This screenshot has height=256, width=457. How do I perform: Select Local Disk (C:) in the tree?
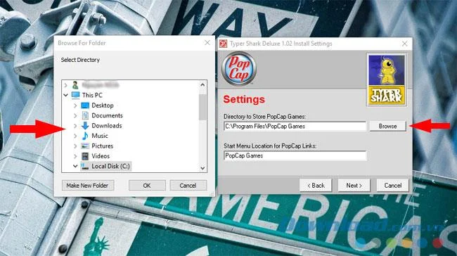point(111,166)
